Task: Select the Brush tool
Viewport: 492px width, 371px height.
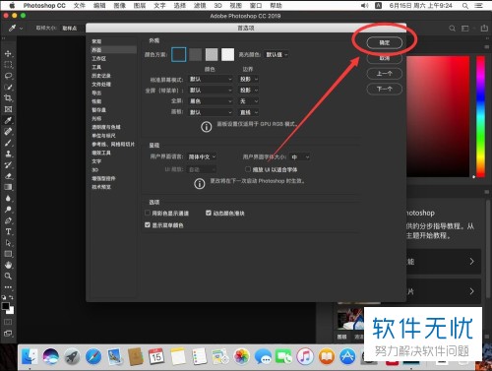Action: tap(9, 143)
